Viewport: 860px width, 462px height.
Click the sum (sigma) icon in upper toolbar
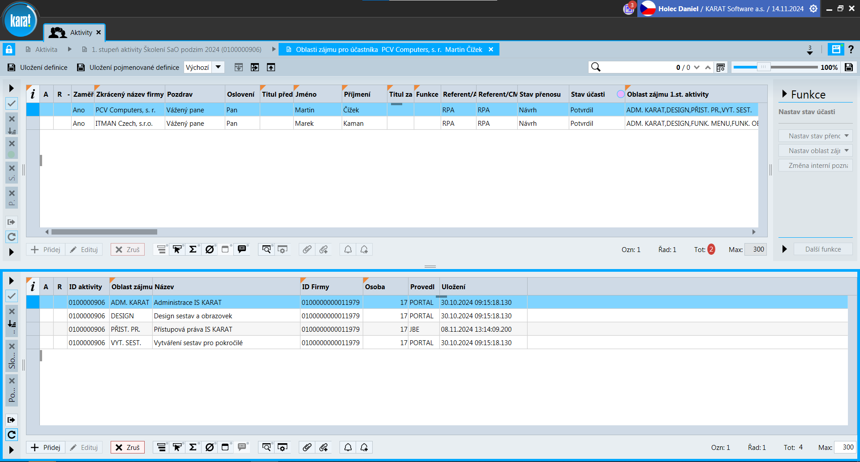pos(193,249)
